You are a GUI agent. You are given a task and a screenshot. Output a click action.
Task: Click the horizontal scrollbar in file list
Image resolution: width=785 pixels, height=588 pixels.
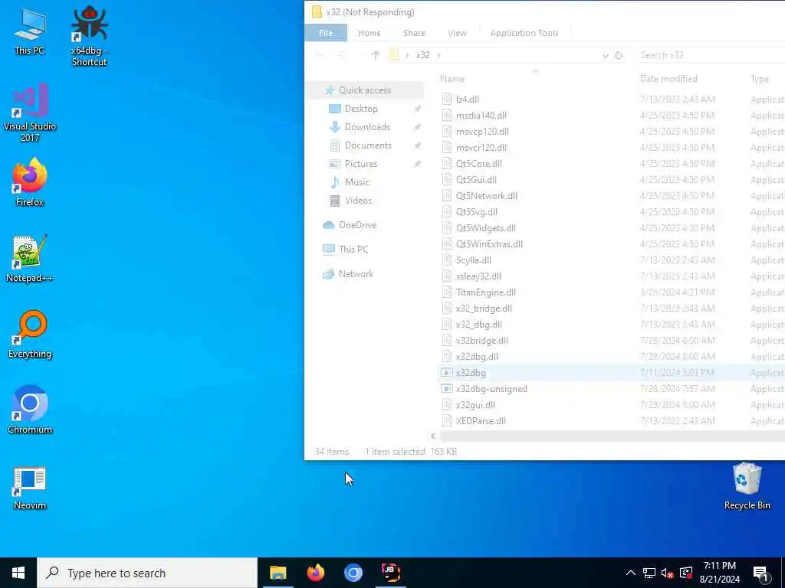click(x=611, y=436)
